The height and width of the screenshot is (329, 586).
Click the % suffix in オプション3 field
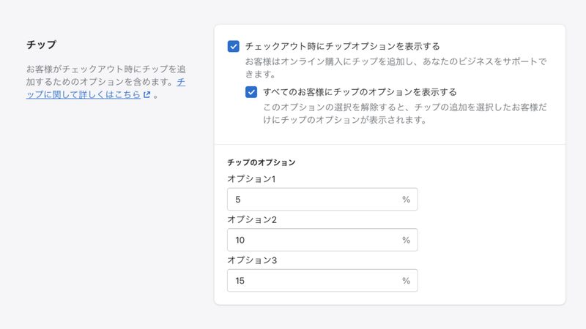[407, 281]
